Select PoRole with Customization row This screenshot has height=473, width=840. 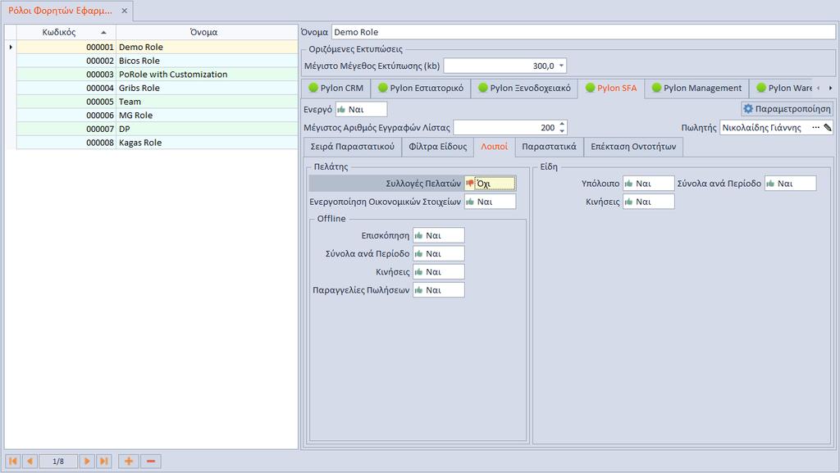click(157, 75)
